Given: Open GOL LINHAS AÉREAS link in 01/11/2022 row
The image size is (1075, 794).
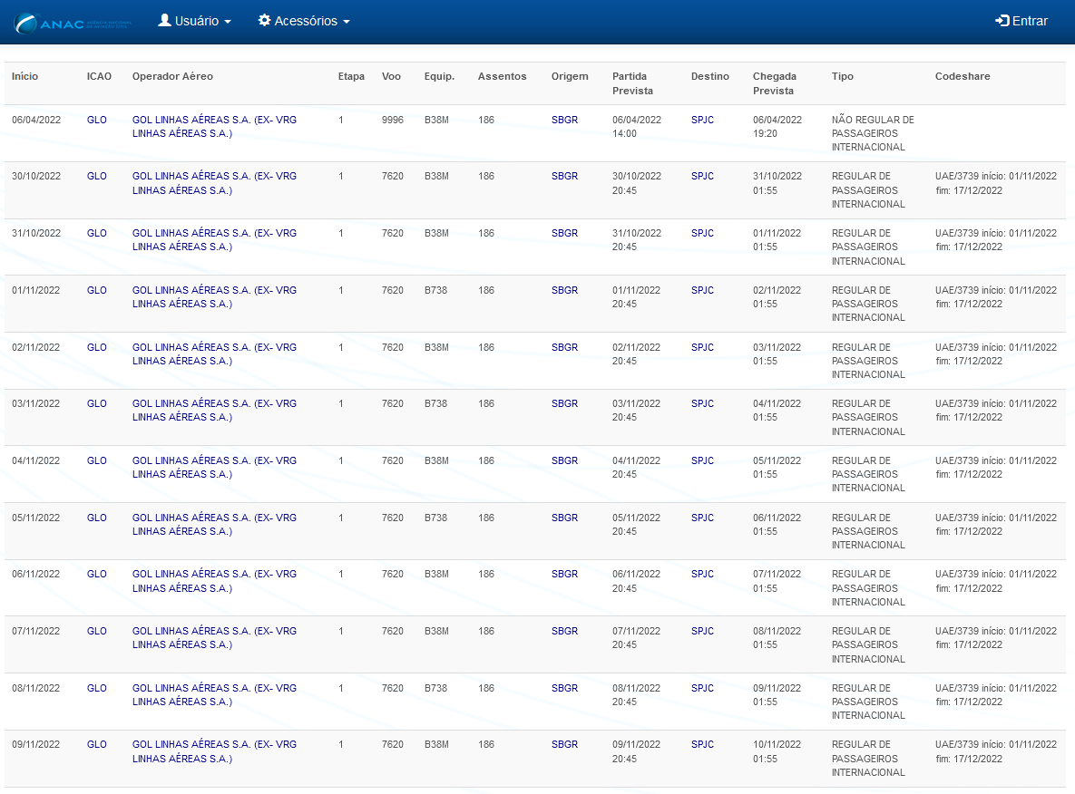Looking at the screenshot, I should point(215,297).
